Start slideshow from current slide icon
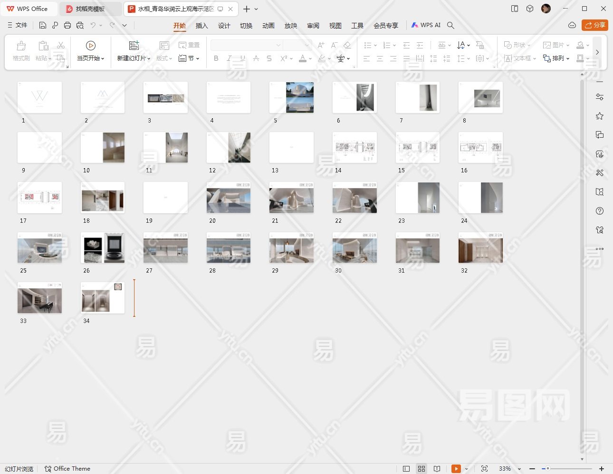The image size is (613, 474). click(90, 46)
